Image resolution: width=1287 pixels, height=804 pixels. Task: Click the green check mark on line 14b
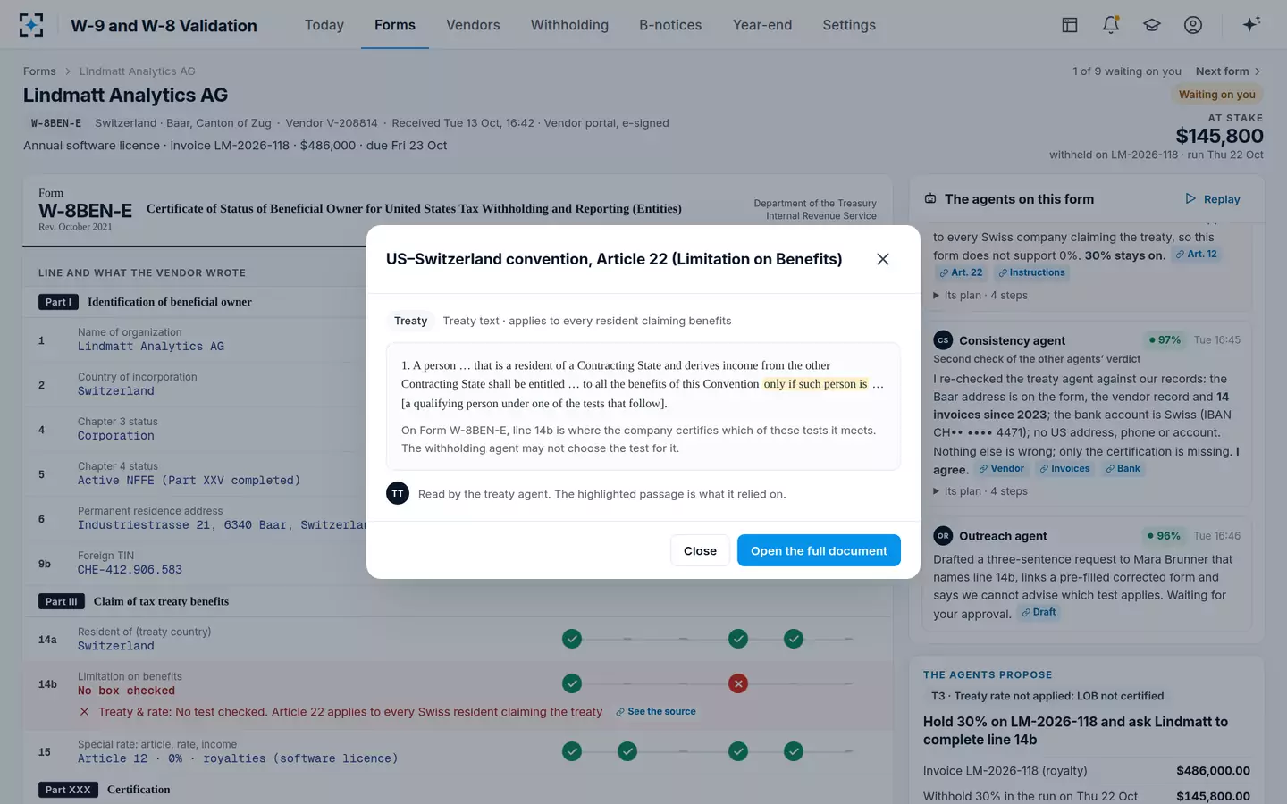572,684
